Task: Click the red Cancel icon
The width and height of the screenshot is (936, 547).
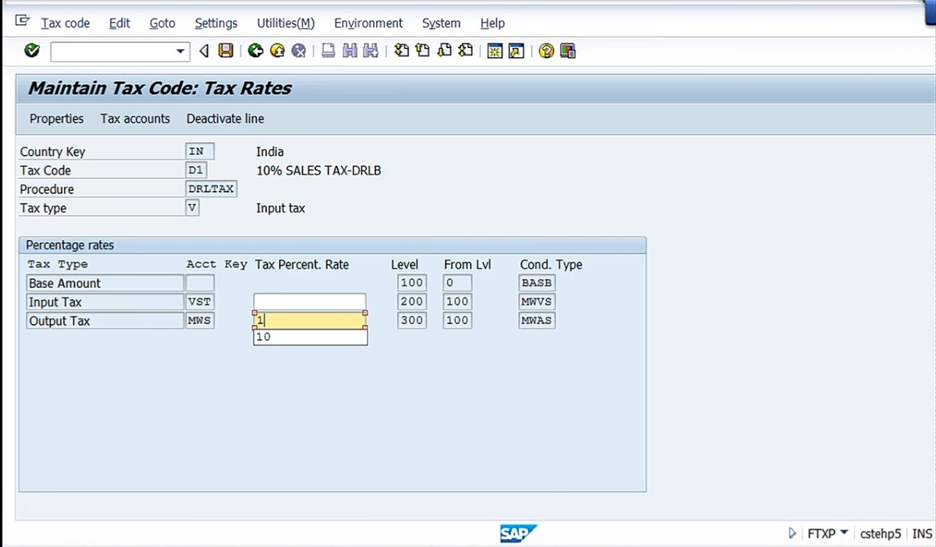Action: click(298, 51)
